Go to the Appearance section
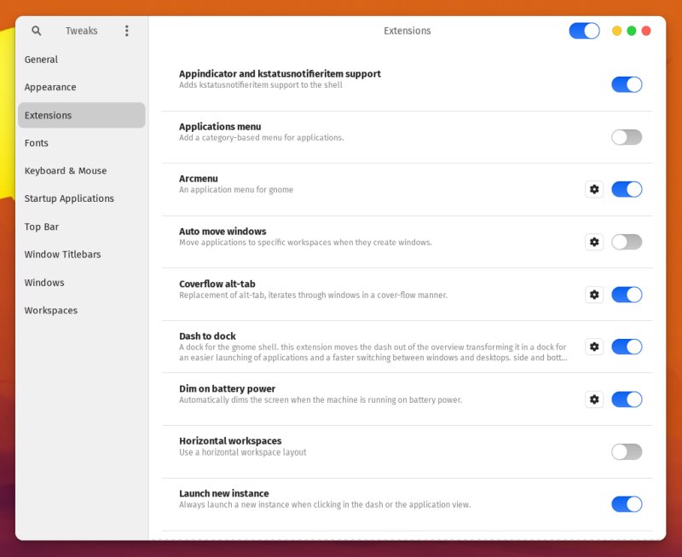This screenshot has width=682, height=557. (x=50, y=87)
